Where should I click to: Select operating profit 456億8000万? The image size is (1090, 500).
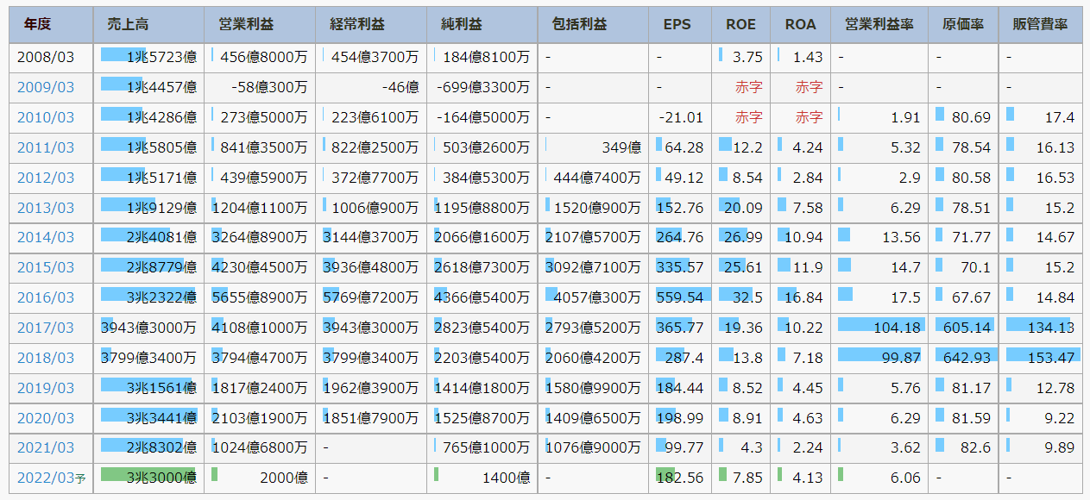[x=264, y=57]
